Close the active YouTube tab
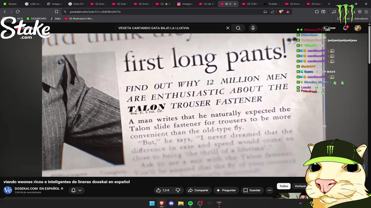371x208 pixels. [x=235, y=4]
